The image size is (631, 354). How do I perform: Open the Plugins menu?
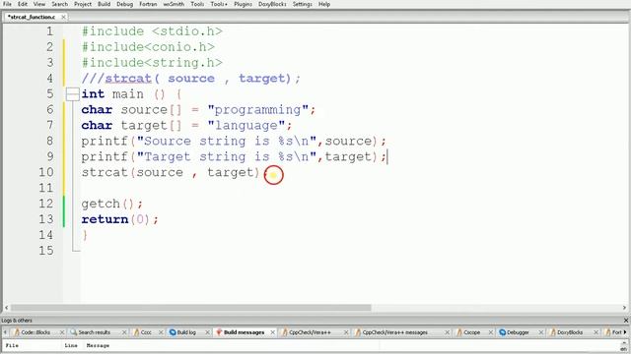tap(243, 4)
